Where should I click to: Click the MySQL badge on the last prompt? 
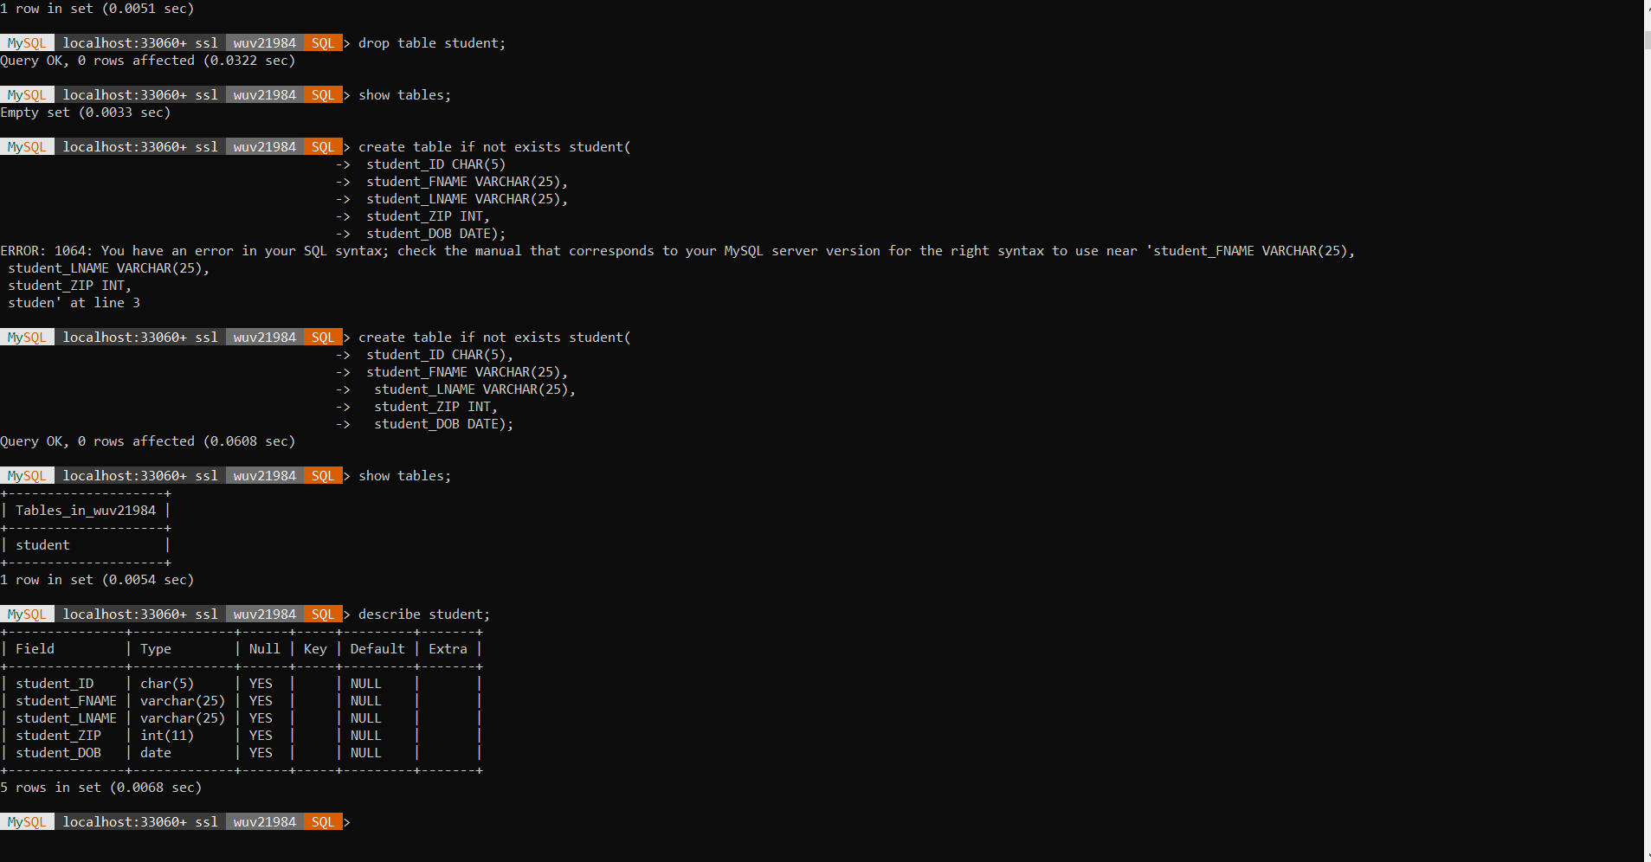[27, 822]
